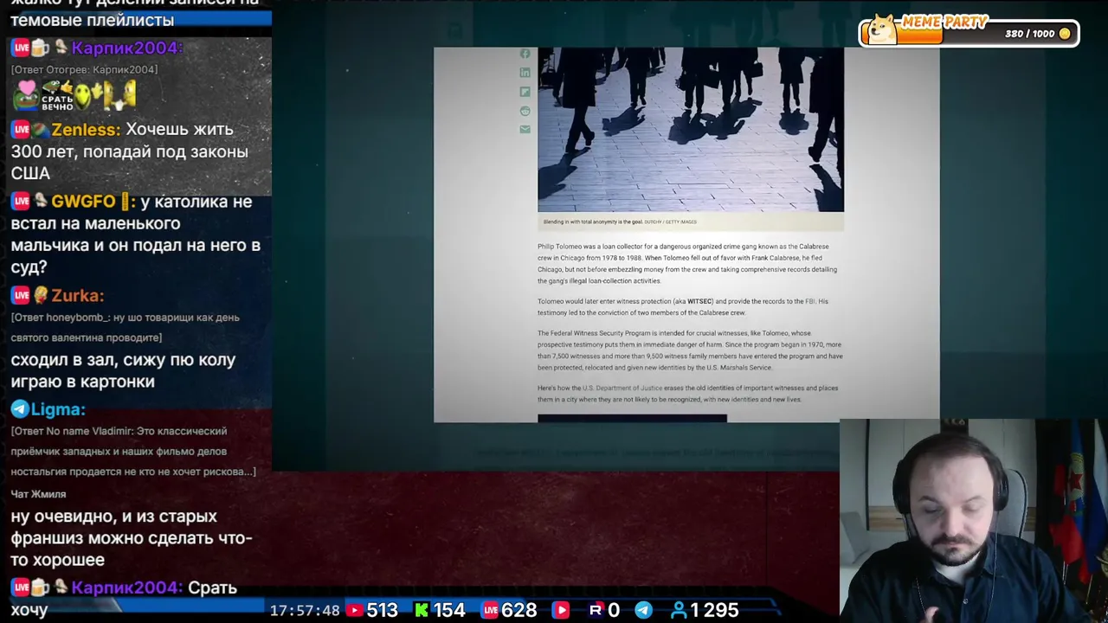Click the total viewers person icon
This screenshot has height=623, width=1108.
click(x=680, y=611)
